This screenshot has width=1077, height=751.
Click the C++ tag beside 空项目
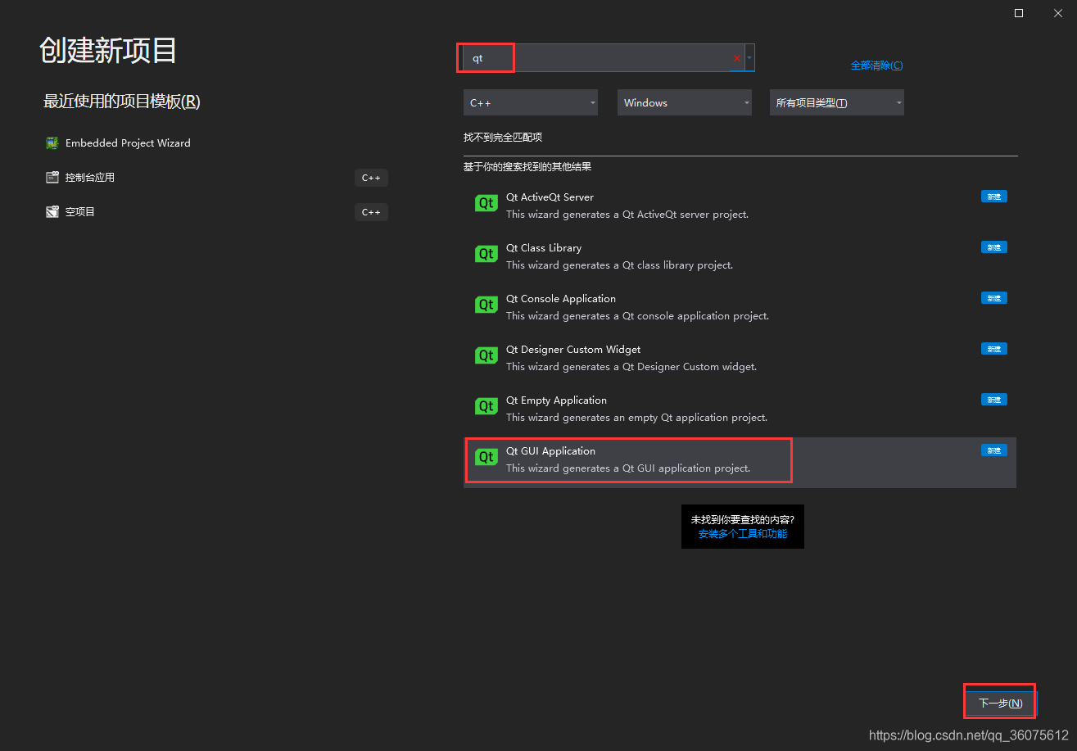point(371,212)
